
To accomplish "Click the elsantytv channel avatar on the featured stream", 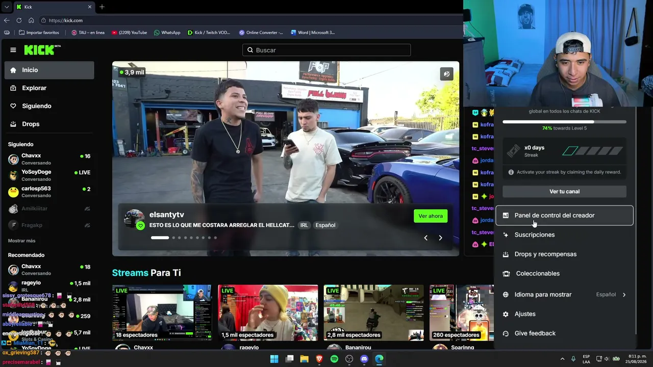I will [x=134, y=219].
